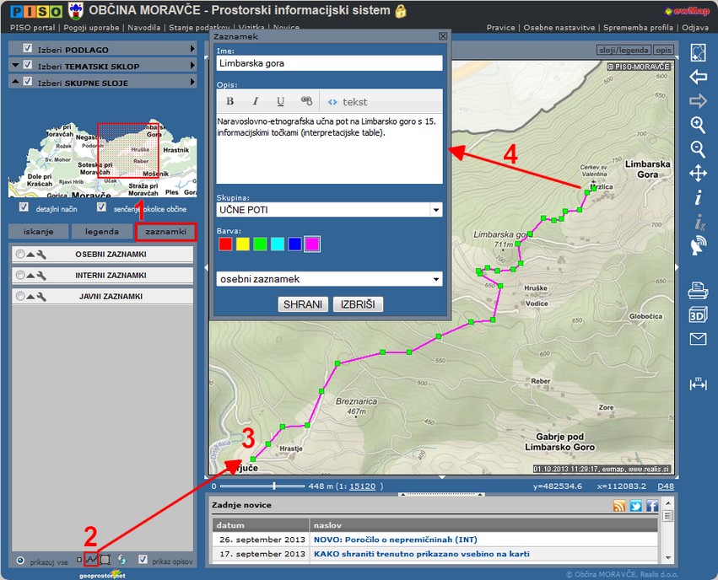This screenshot has height=580, width=718.
Task: Select the zoom in magnifier tool
Action: [698, 125]
